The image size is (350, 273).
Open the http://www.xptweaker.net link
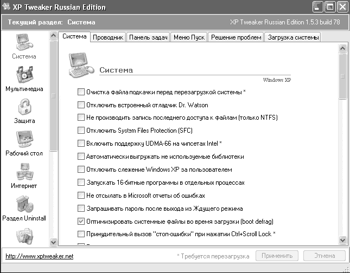(39, 256)
